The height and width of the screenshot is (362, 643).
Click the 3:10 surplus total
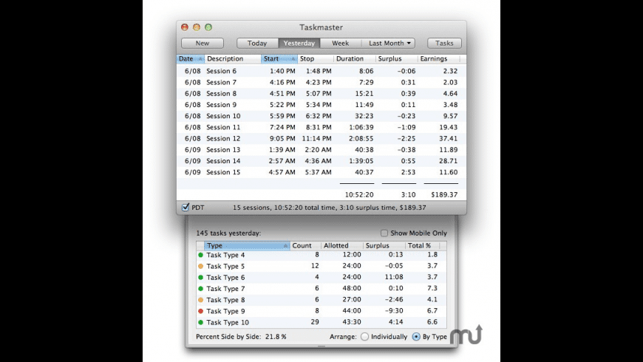pos(408,195)
